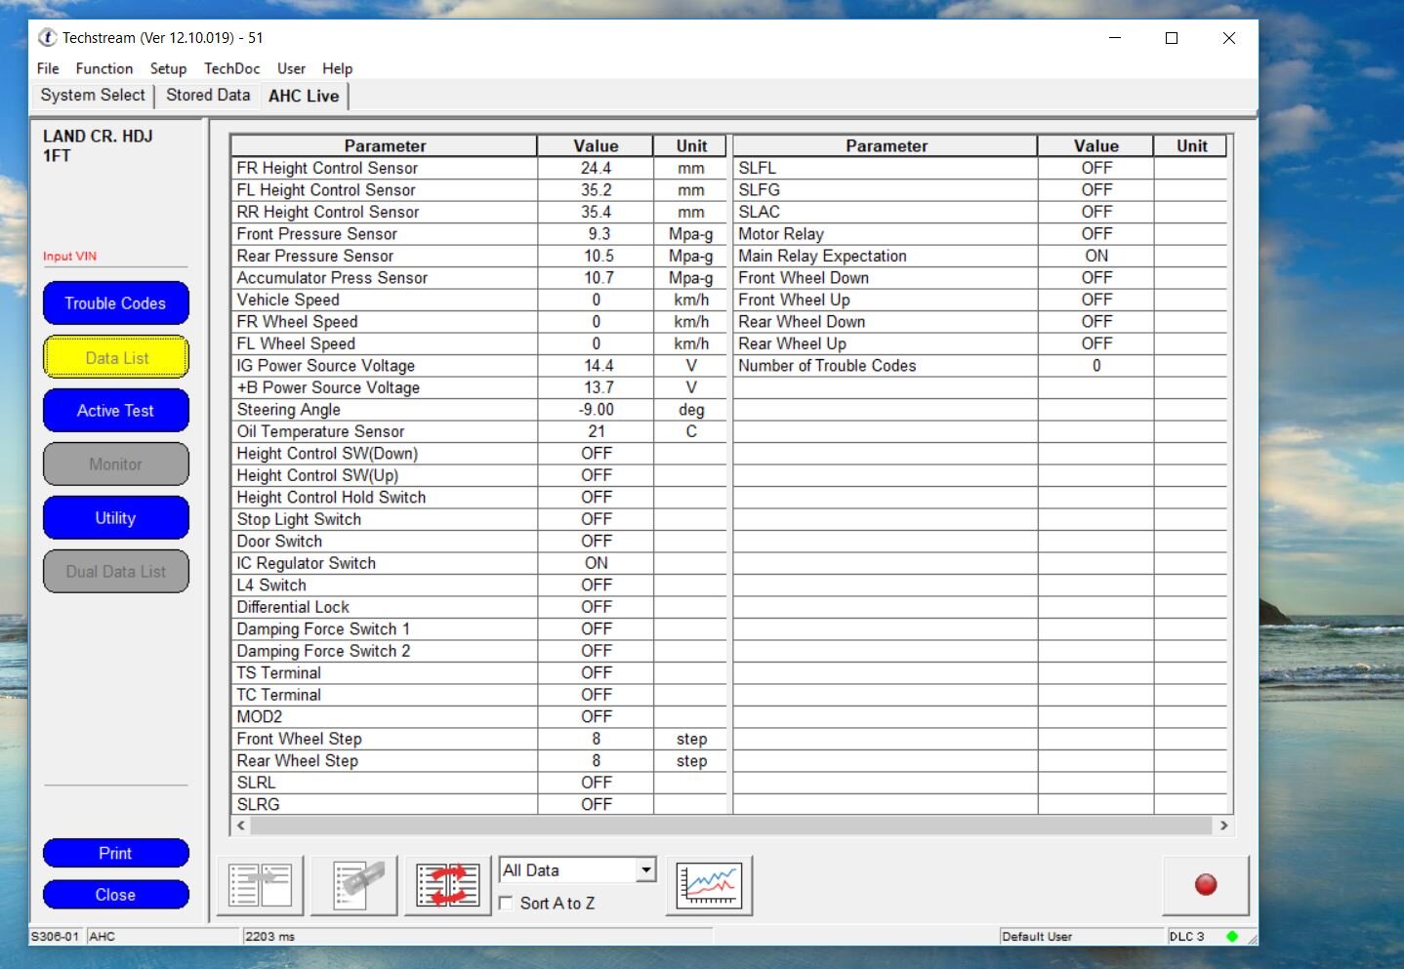This screenshot has height=969, width=1404.
Task: Select Height Control SW(Down) row
Action: 478,454
